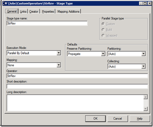The height and width of the screenshot is (127, 153).
Task: Expand the Preserve Partitioning dropdown
Action: click(x=103, y=54)
